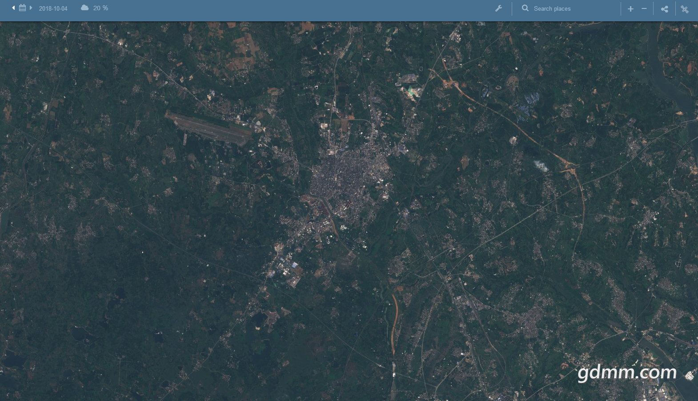Open the calendar date picker
698x401 pixels.
(x=22, y=8)
